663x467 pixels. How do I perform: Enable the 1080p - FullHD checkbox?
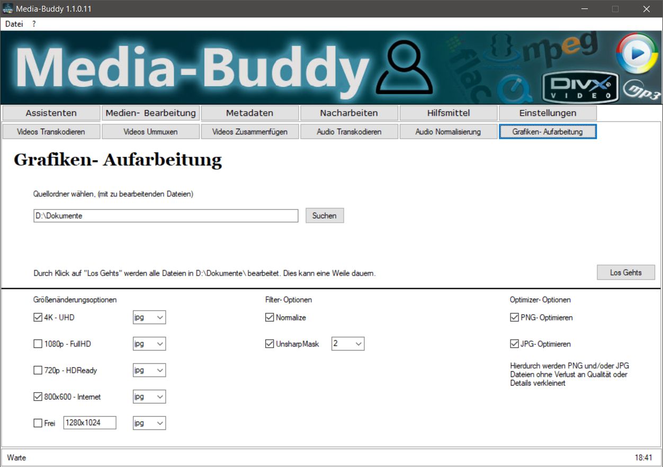click(38, 344)
